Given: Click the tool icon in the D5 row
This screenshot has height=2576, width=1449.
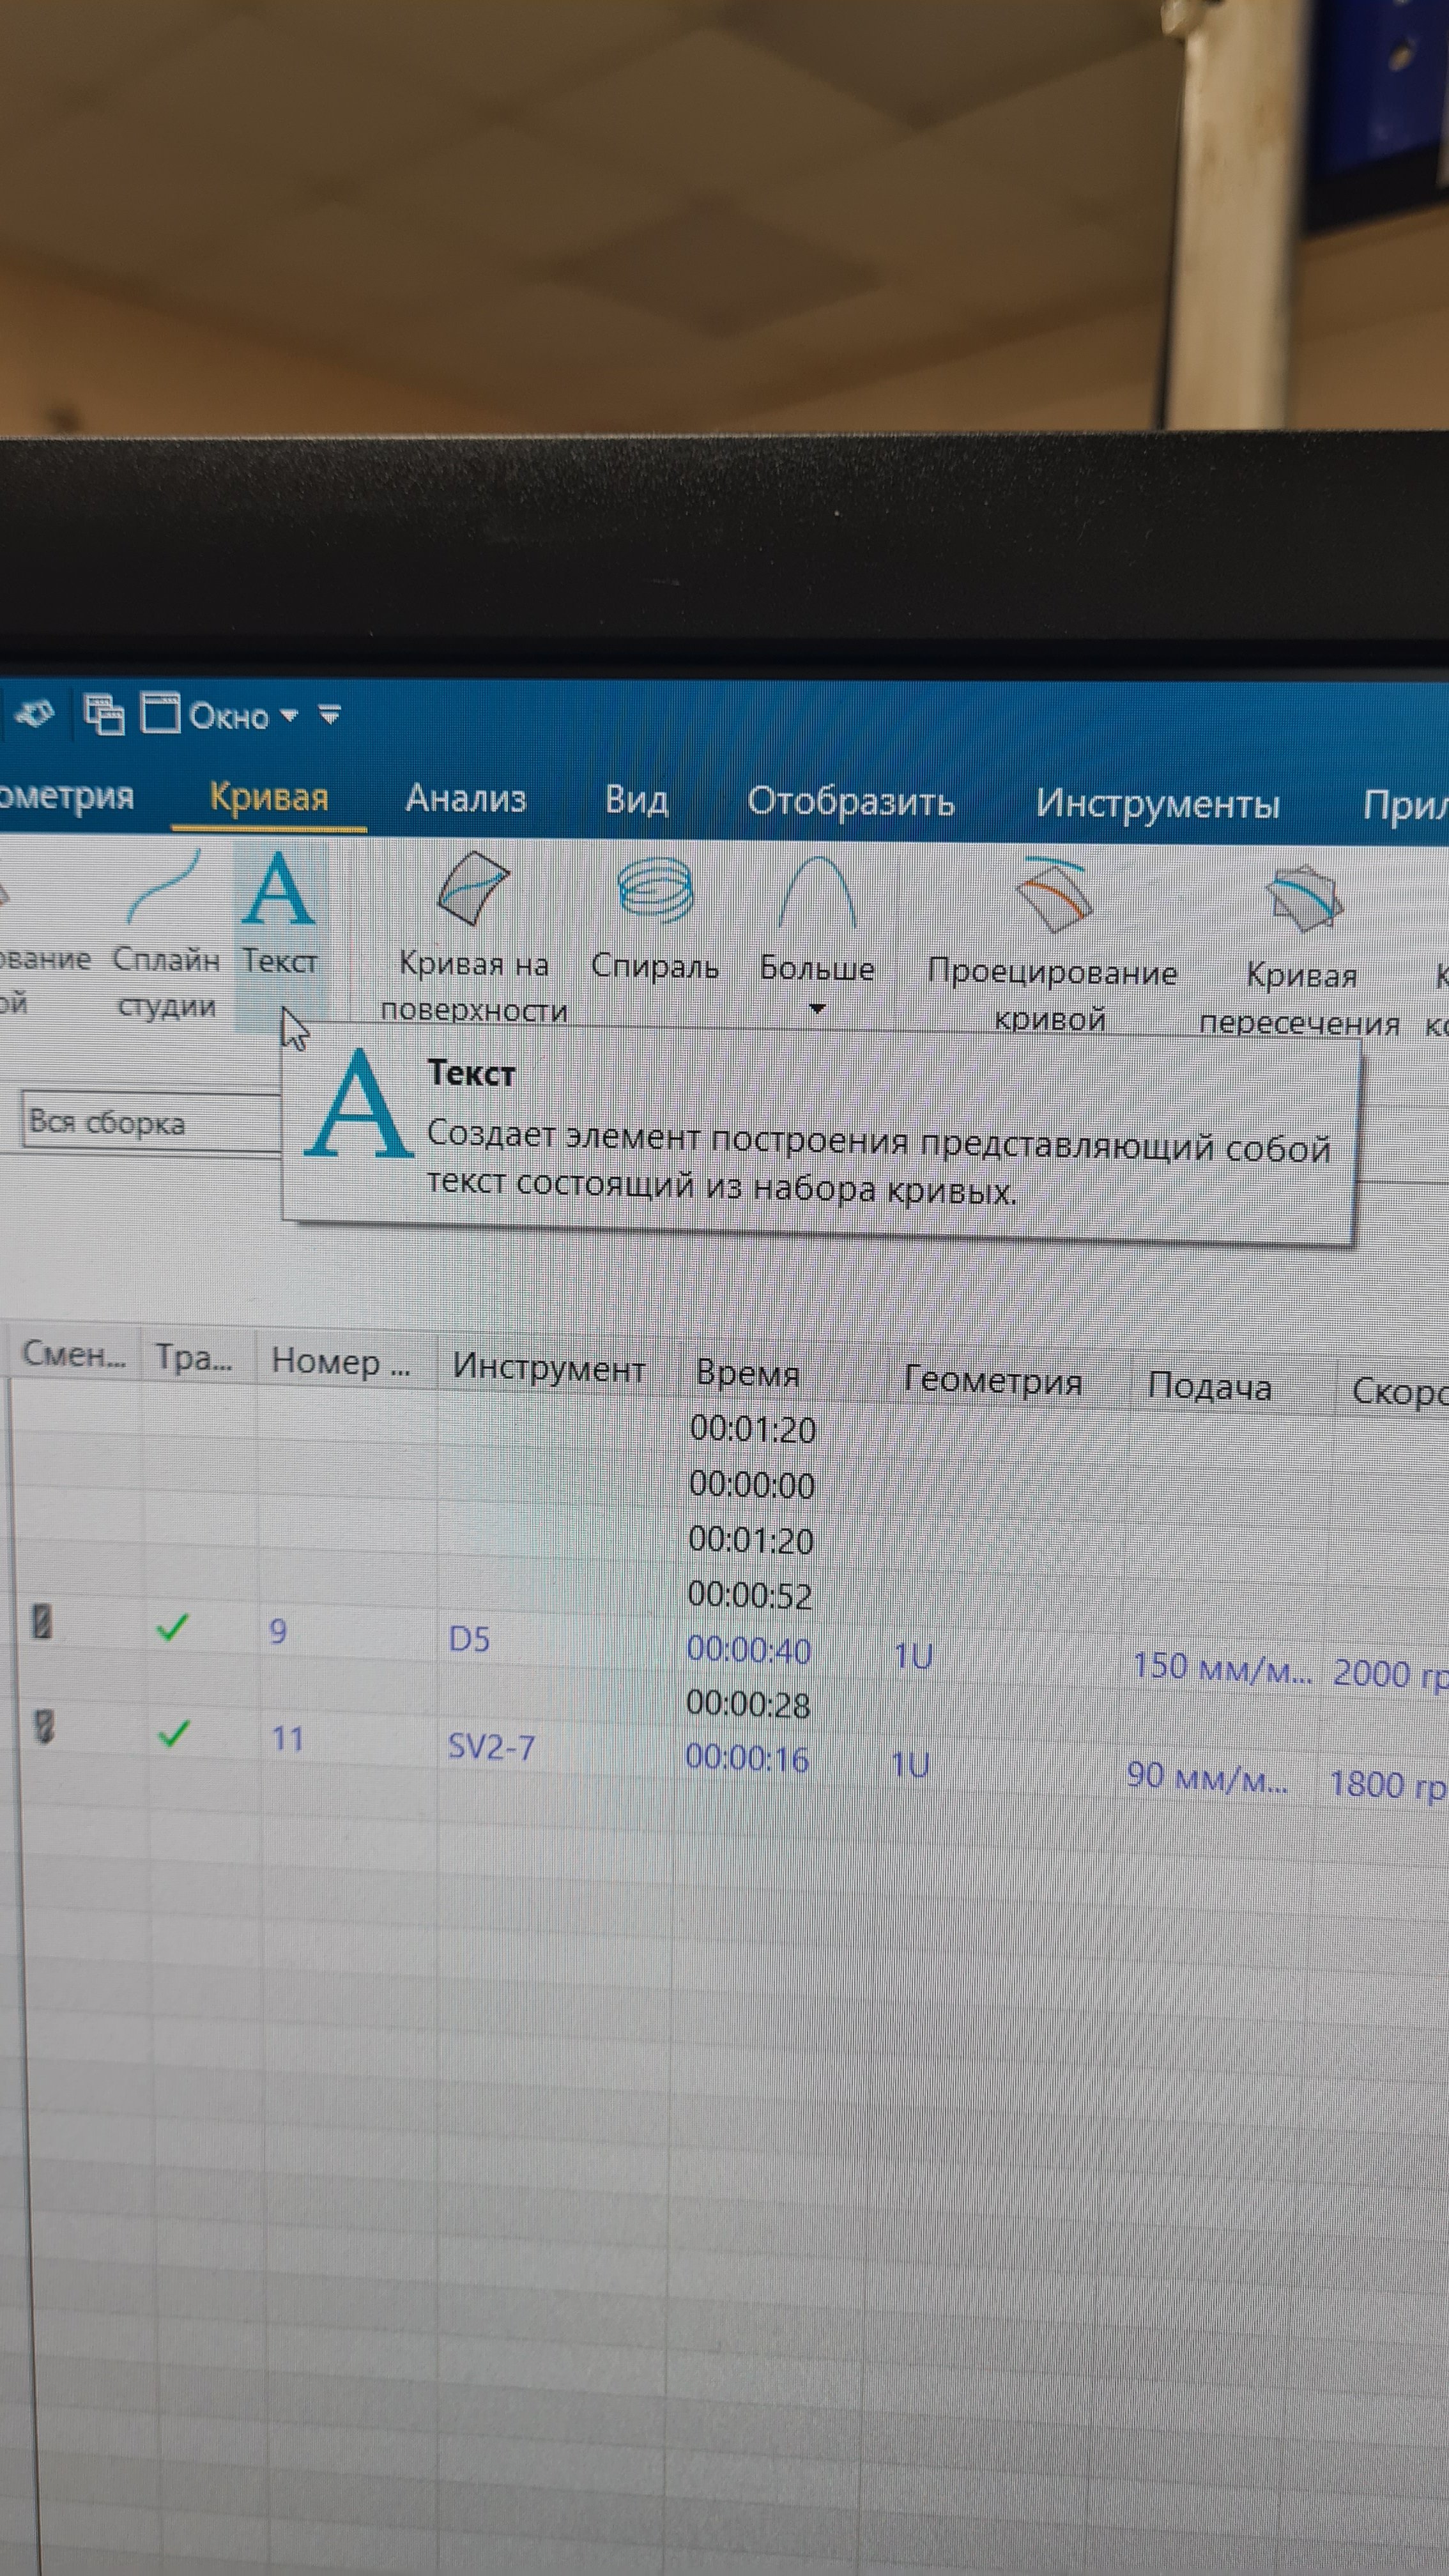Looking at the screenshot, I should coord(42,1622).
